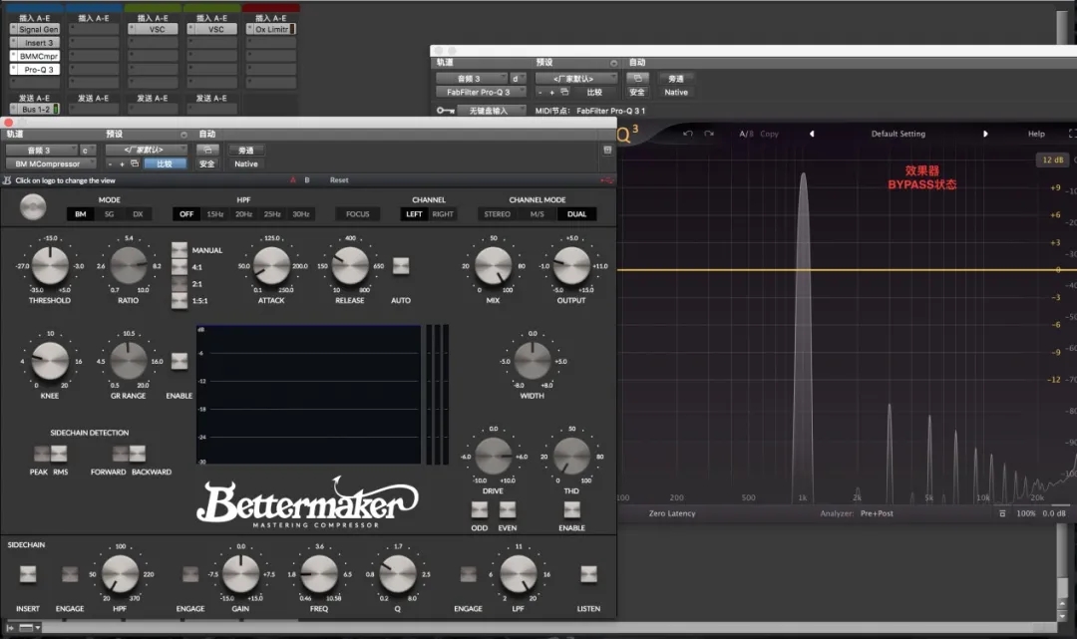
Task: Click the Pro-Q previous preset minus button
Action: 539,92
